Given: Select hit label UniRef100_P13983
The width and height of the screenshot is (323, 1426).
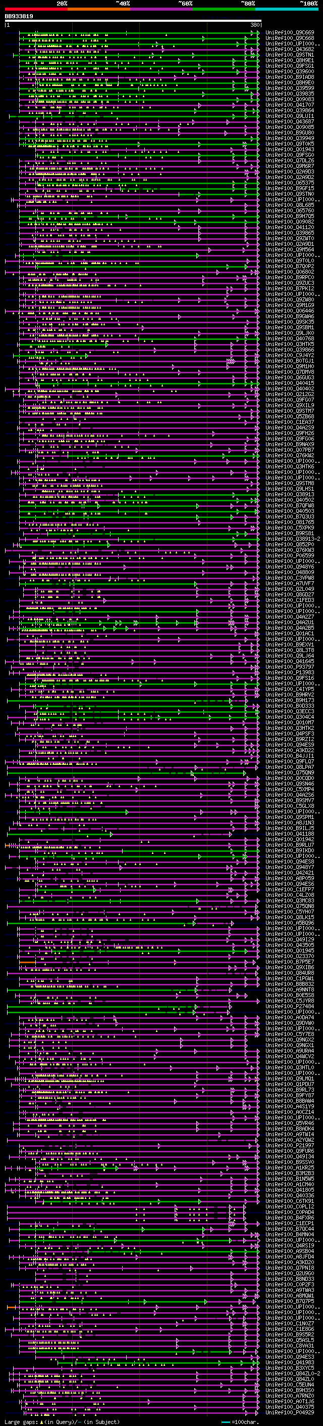Looking at the screenshot, I should click(x=290, y=673).
